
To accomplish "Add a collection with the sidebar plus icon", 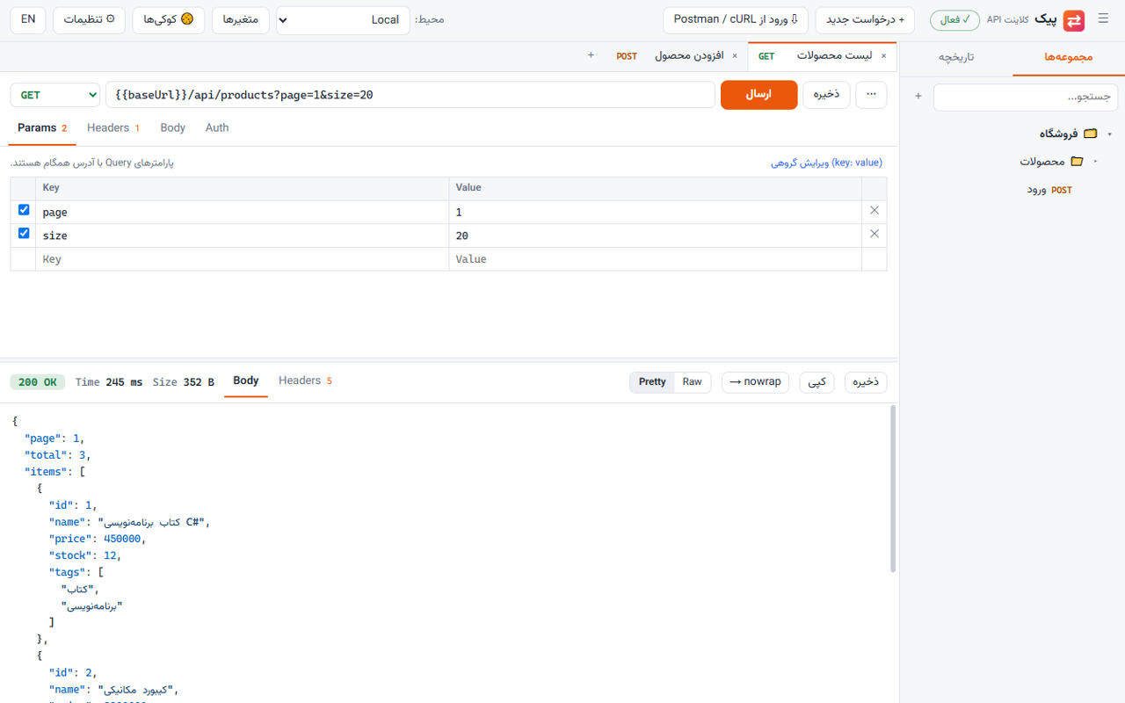I will click(918, 97).
